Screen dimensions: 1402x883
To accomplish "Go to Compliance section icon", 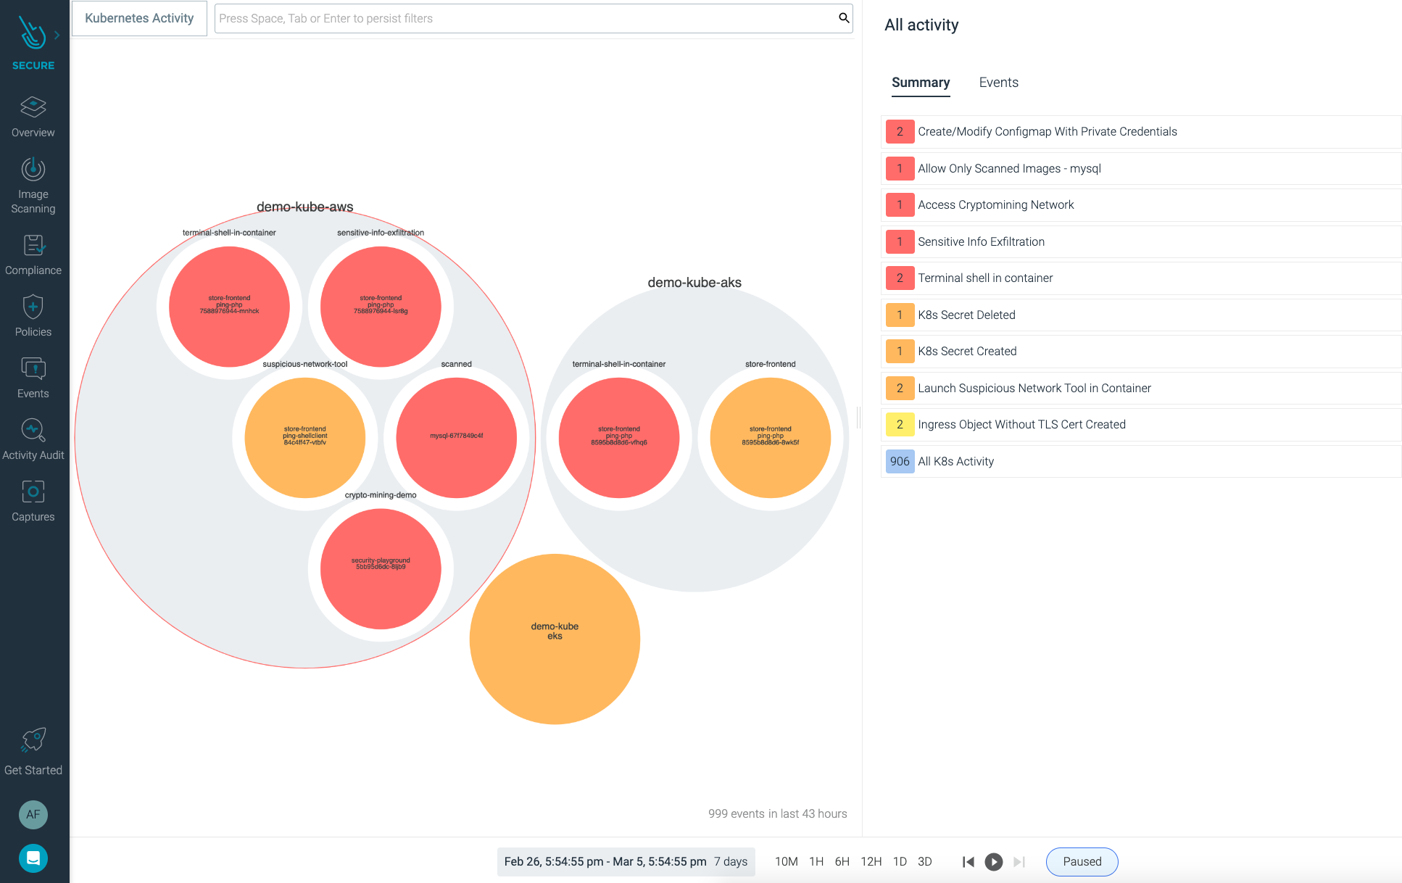I will click(33, 246).
